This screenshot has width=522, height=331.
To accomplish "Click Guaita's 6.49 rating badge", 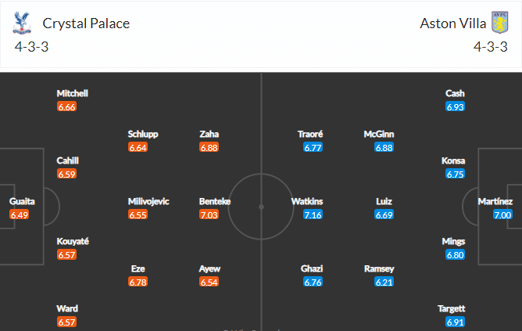I will tap(20, 214).
